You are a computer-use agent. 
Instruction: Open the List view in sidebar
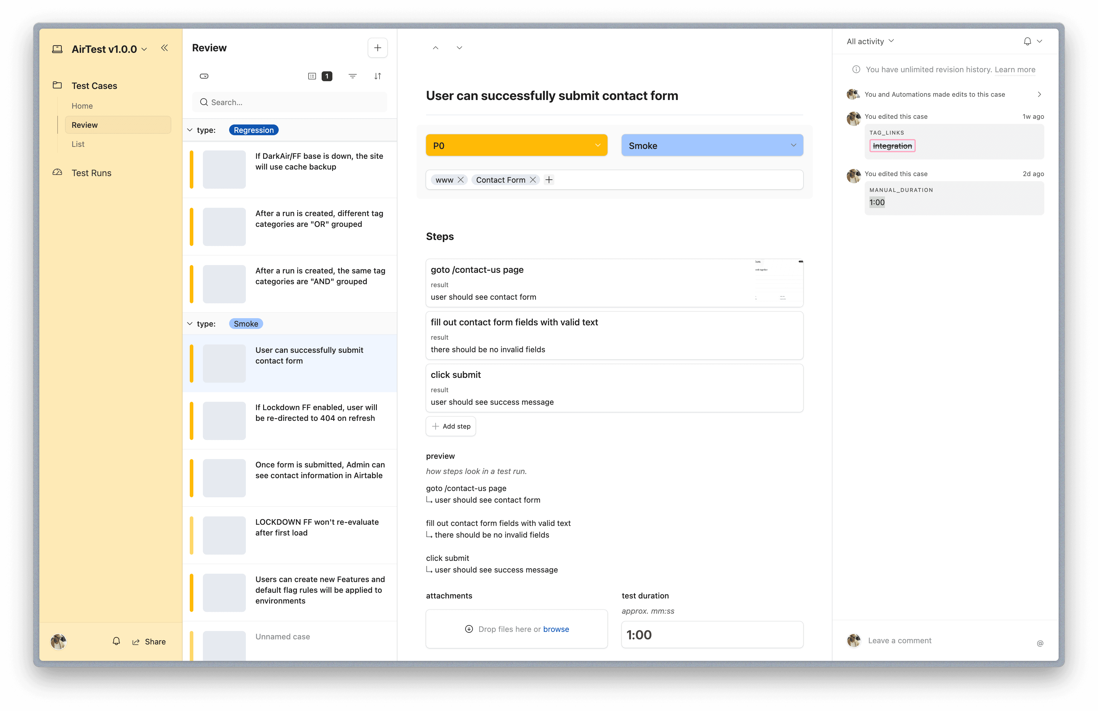point(78,144)
